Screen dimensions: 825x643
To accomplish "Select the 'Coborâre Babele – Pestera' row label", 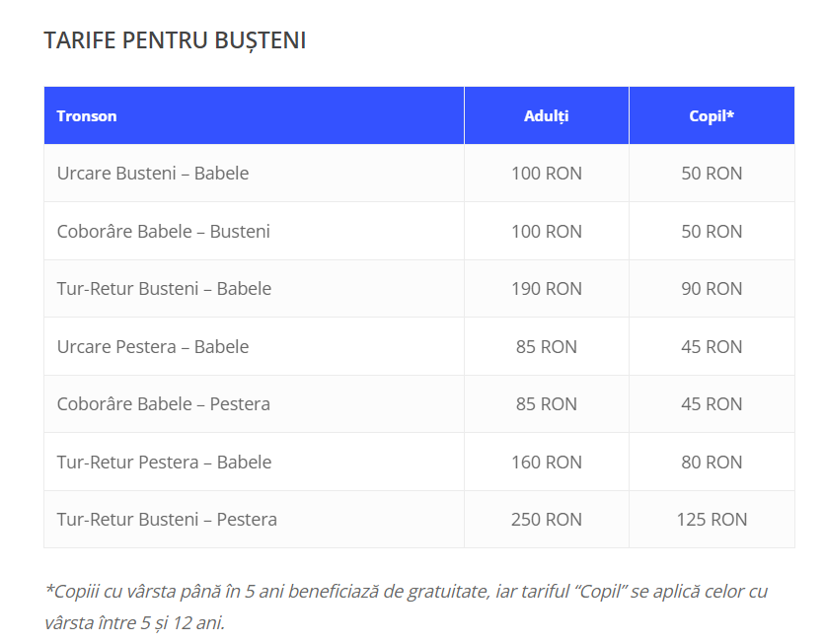I will point(163,404).
